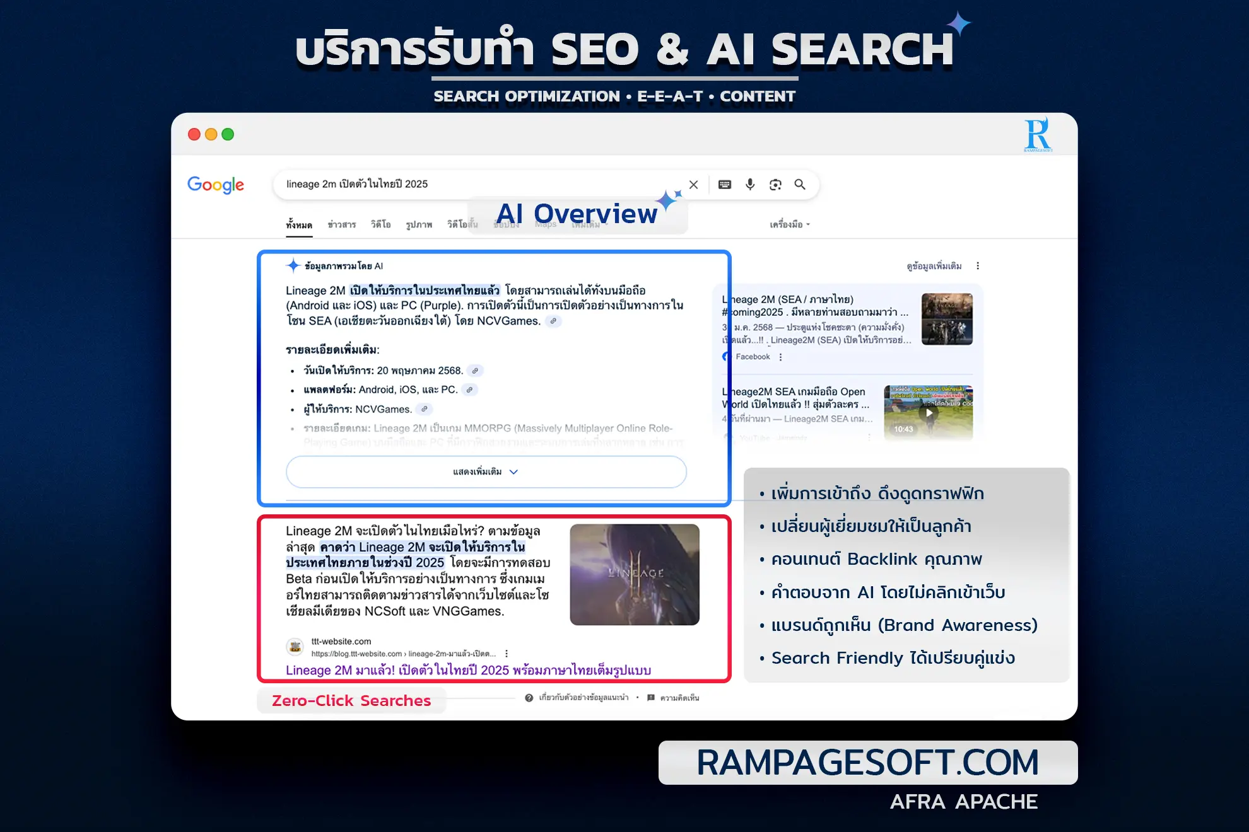Screen dimensions: 1249x832
Task: Switch to the ข่าวสาร tab
Action: [x=342, y=225]
